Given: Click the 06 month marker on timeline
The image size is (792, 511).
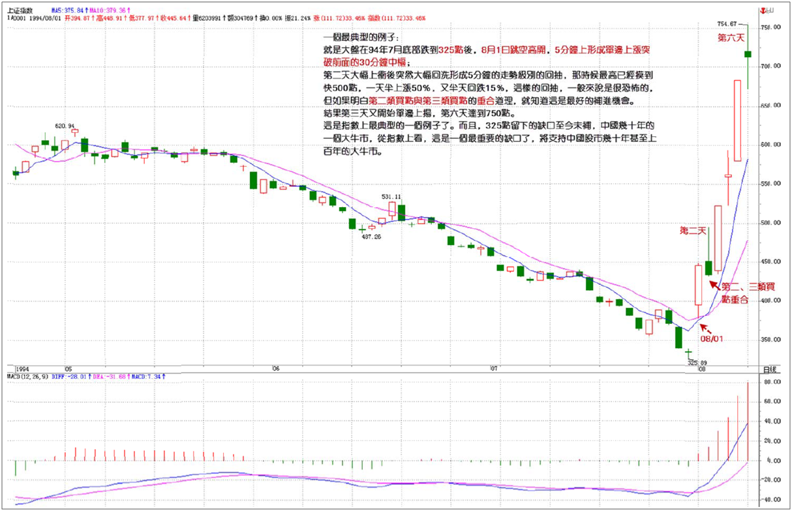Looking at the screenshot, I should click(x=276, y=369).
